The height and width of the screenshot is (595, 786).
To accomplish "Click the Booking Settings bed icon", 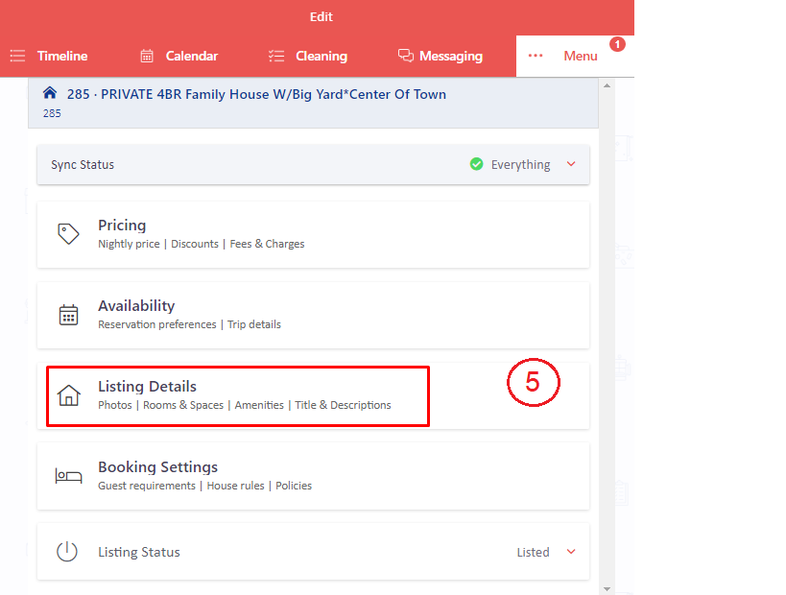I will (69, 476).
